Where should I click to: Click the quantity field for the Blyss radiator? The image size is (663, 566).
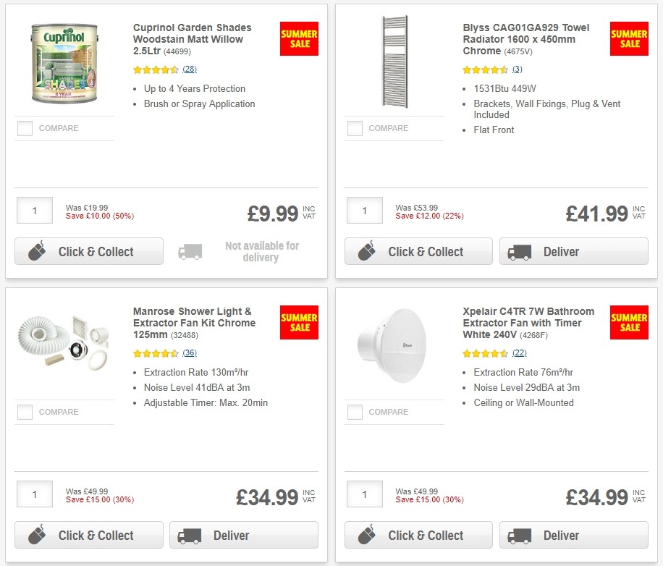point(364,210)
